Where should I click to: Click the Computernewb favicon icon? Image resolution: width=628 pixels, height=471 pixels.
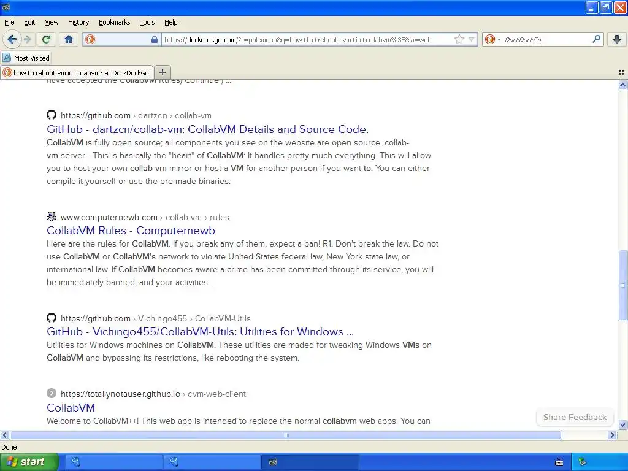(52, 216)
